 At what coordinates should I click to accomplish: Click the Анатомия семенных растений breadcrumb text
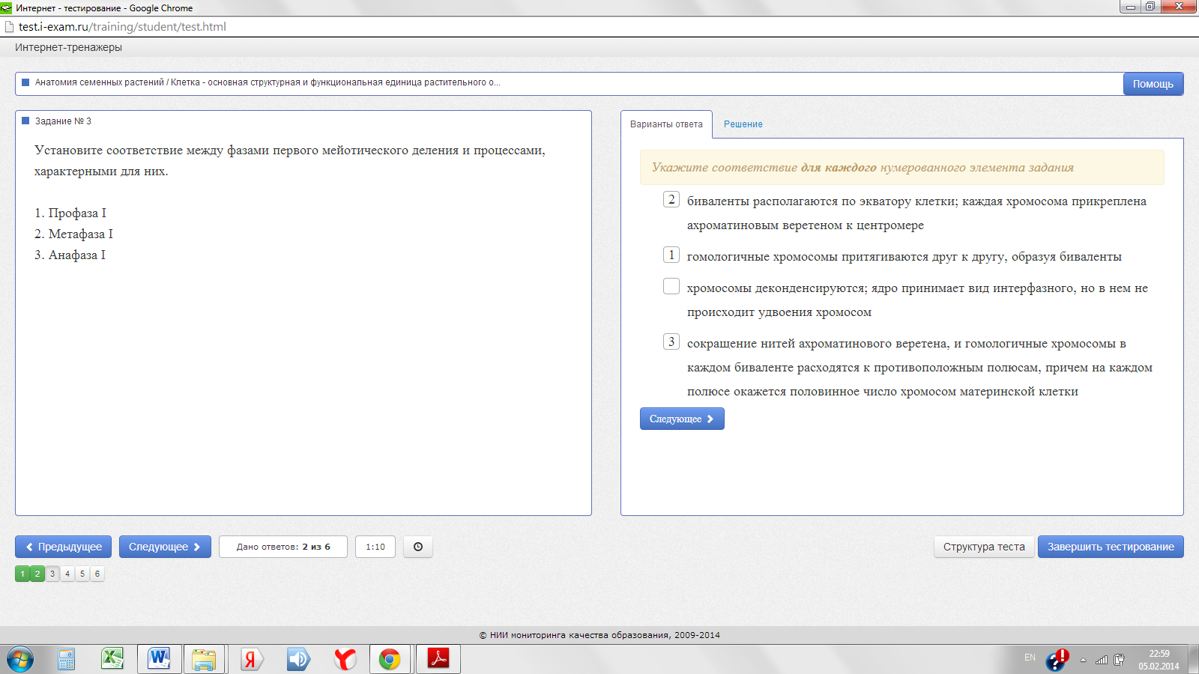268,82
